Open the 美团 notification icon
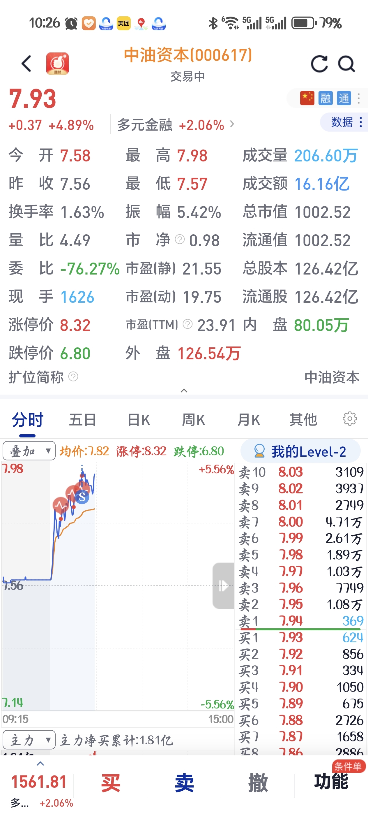The image size is (368, 816). pos(124,23)
